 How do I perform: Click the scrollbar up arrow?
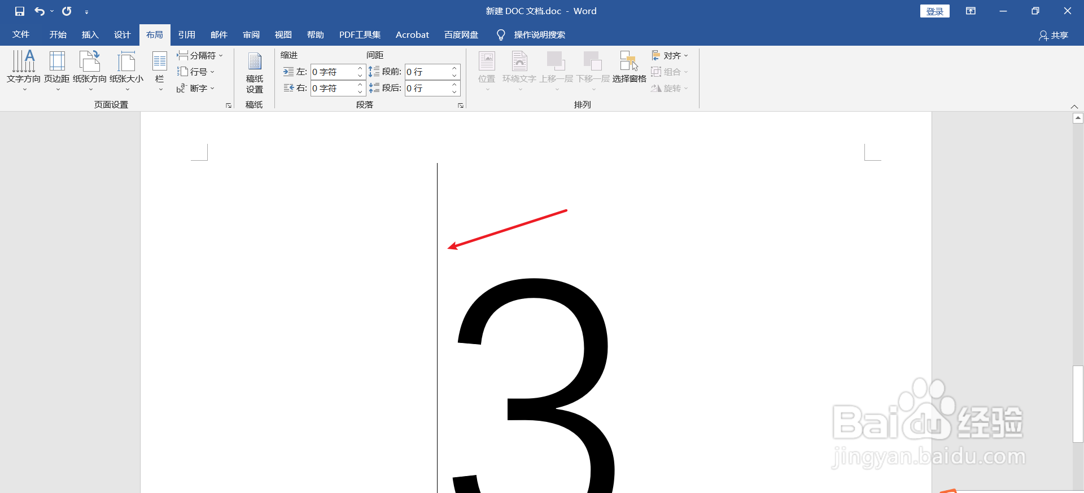coord(1078,118)
